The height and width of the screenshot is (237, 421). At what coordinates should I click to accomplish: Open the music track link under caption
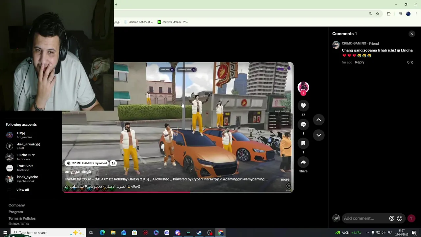(102, 187)
